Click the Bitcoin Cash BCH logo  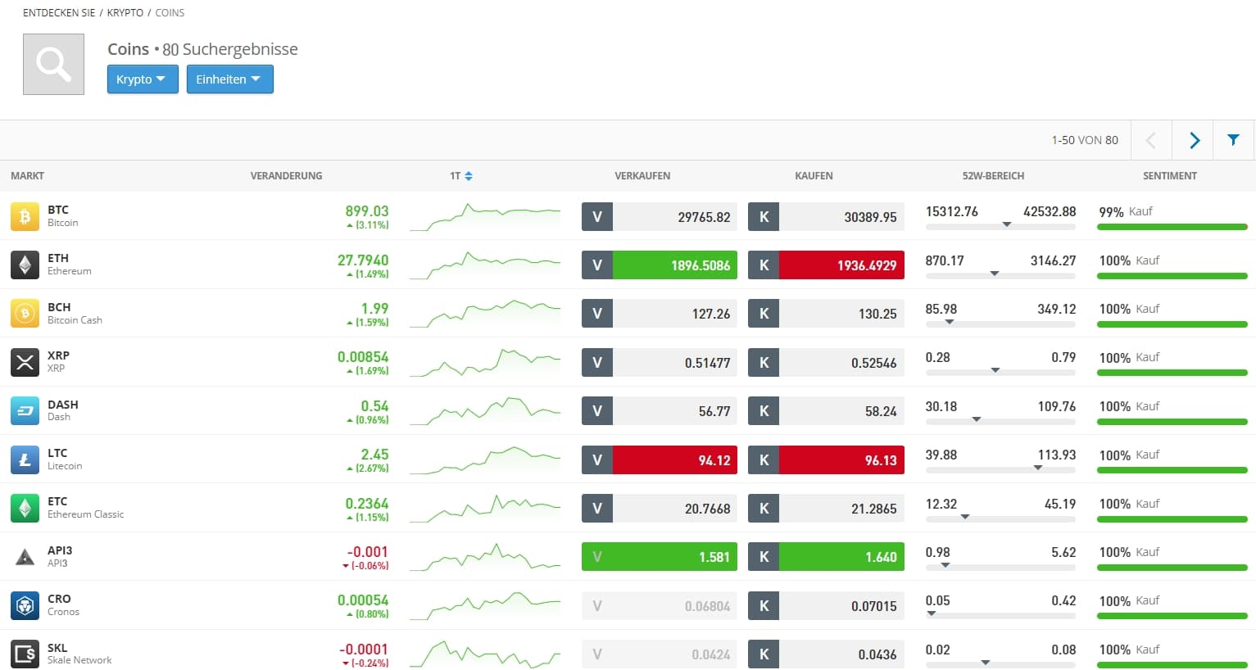pyautogui.click(x=25, y=314)
